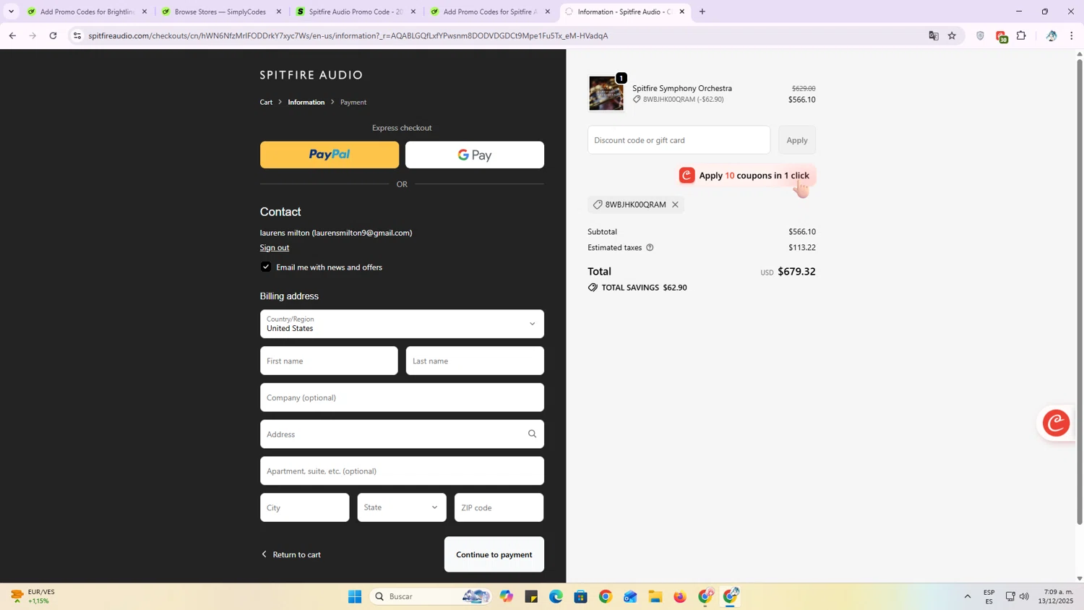Screen dimensions: 1084x610
Task: Click the Payment breadcrumb step
Action: tap(353, 102)
